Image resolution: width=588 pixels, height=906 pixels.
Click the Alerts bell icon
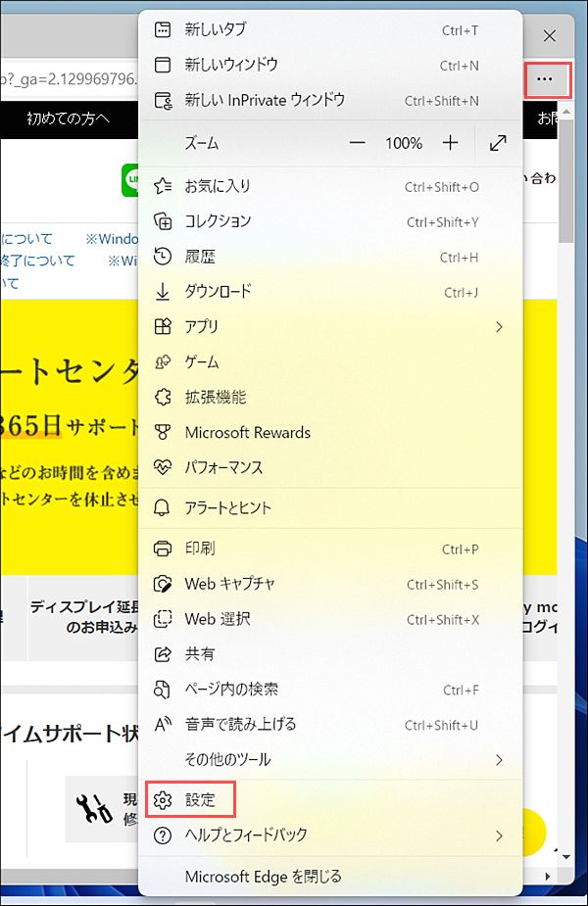click(163, 508)
